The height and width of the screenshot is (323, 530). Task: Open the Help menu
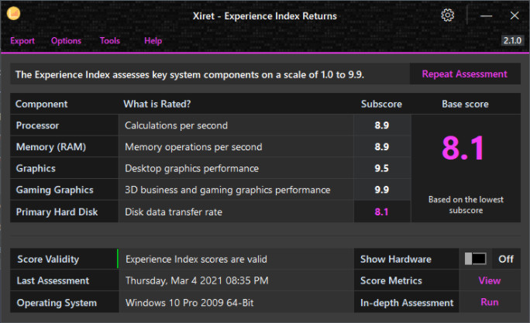click(153, 41)
